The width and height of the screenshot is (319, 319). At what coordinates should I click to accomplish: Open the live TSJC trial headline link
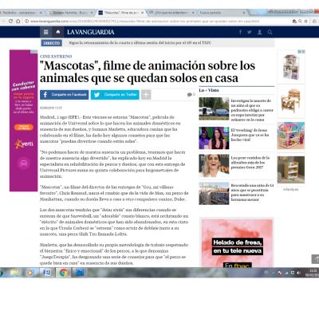tap(140, 43)
